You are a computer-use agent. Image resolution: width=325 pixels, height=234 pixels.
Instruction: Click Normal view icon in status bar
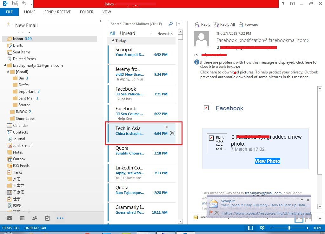pyautogui.click(x=250, y=228)
